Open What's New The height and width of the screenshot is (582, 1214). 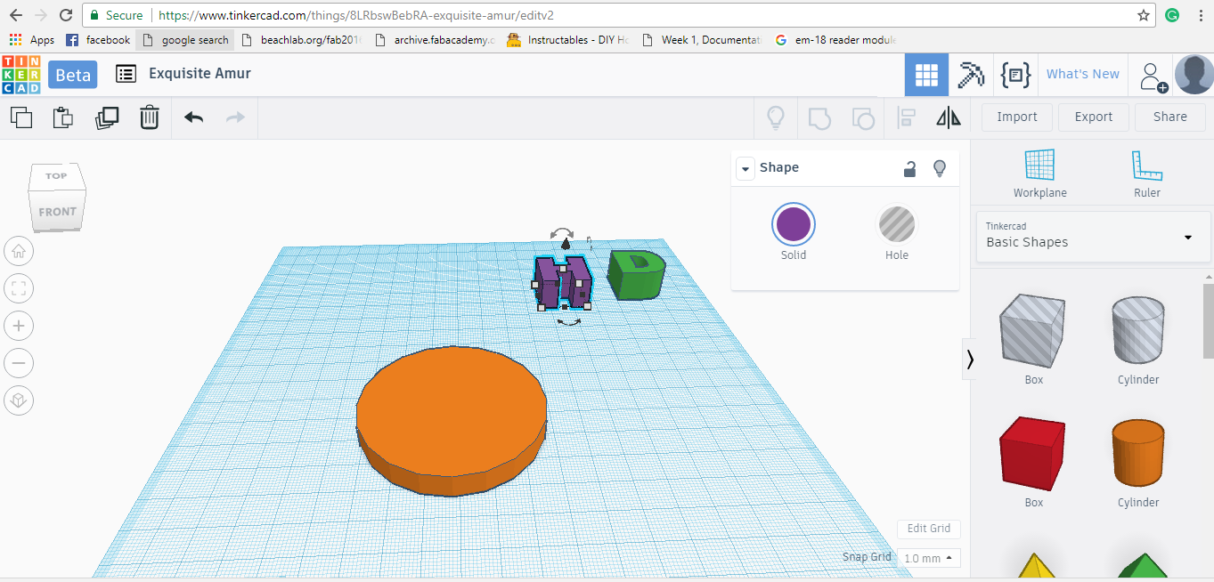tap(1083, 74)
